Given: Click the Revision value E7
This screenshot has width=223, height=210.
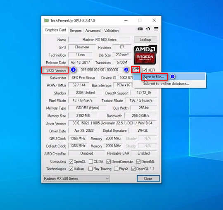Looking at the screenshot, I should pos(122,47).
